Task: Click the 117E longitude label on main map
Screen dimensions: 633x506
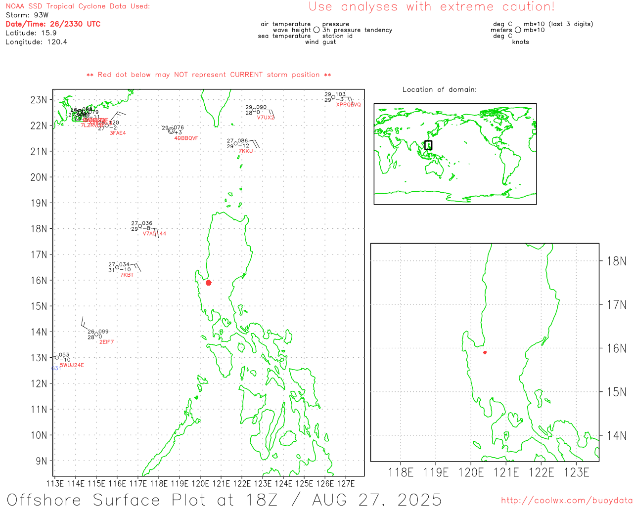Action: (137, 483)
